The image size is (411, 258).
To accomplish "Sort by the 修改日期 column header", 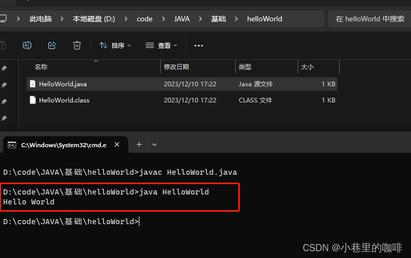I will 176,67.
